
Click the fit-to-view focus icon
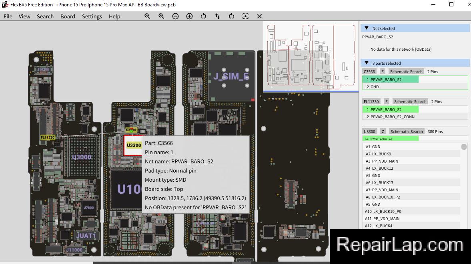tap(245, 16)
